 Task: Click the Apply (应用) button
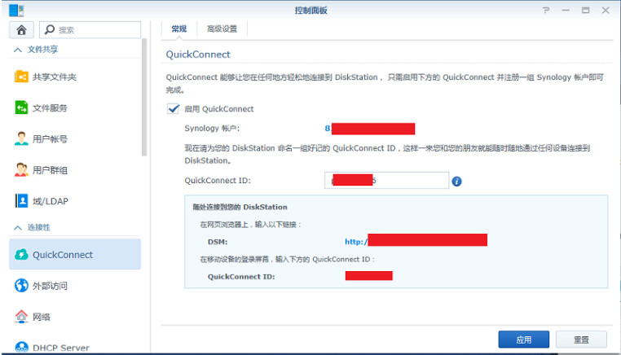[x=523, y=340]
